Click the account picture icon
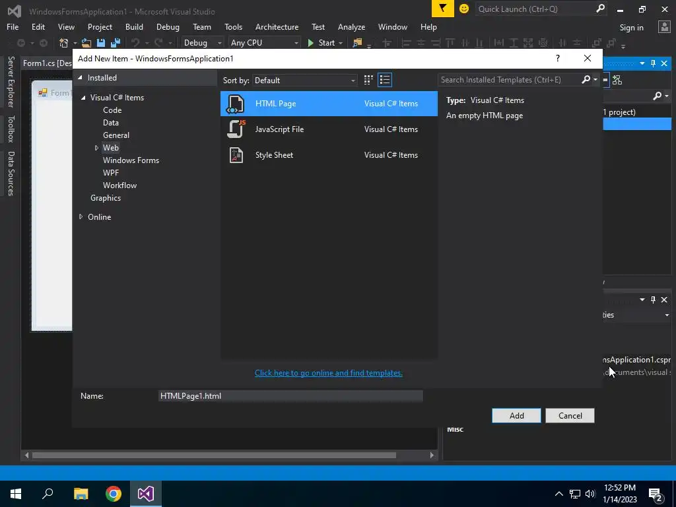The width and height of the screenshot is (676, 507). tap(664, 27)
